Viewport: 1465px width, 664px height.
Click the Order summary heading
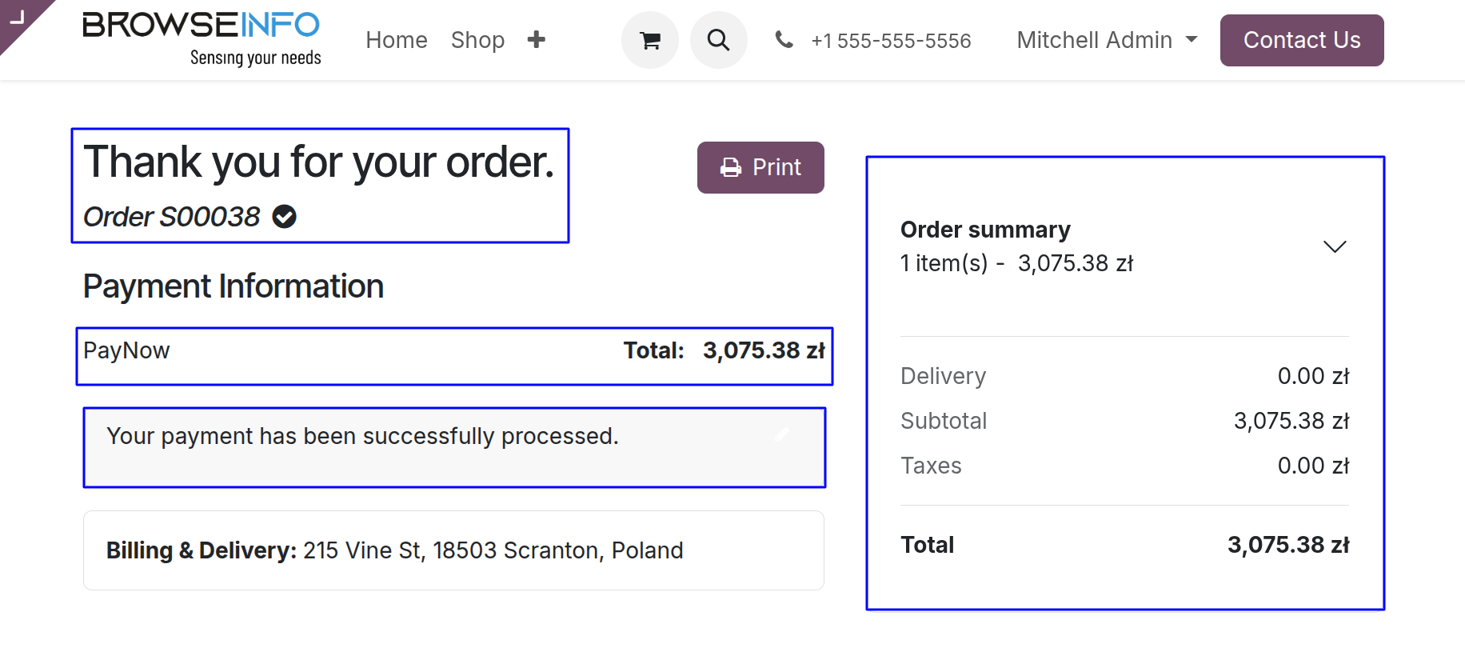coord(985,230)
